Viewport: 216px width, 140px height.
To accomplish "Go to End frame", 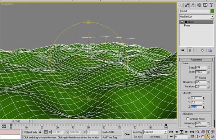I will click(x=192, y=132).
